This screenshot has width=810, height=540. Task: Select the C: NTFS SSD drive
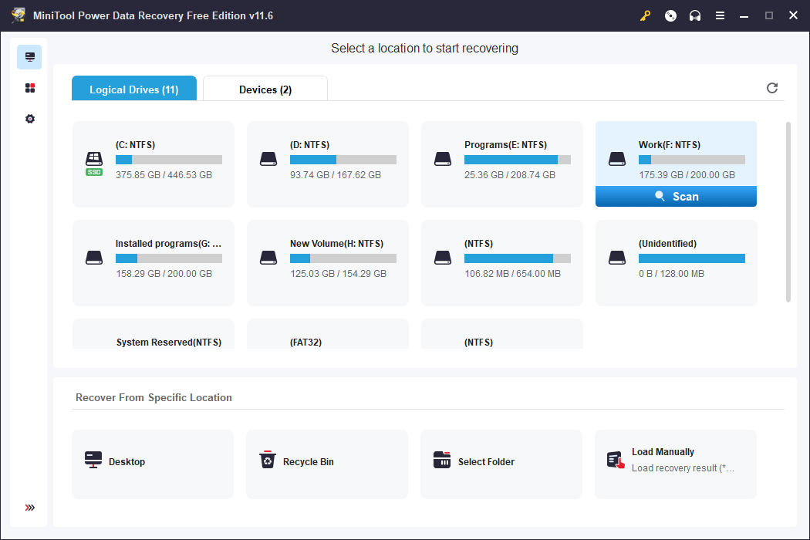click(x=154, y=164)
